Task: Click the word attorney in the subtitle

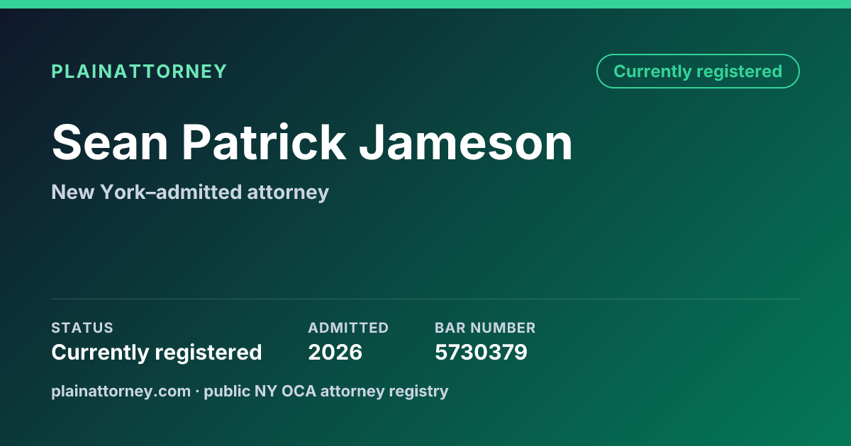Action: [x=288, y=193]
